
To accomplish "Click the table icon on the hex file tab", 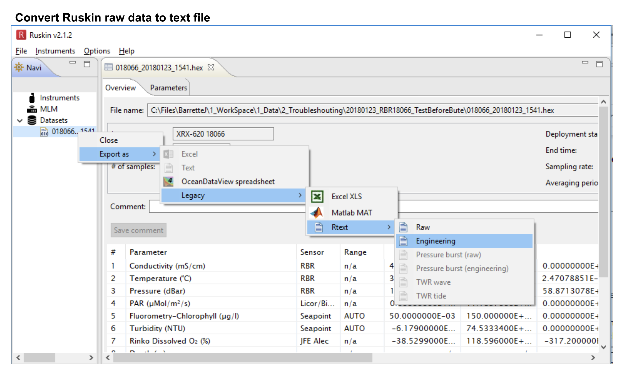I will [x=108, y=67].
